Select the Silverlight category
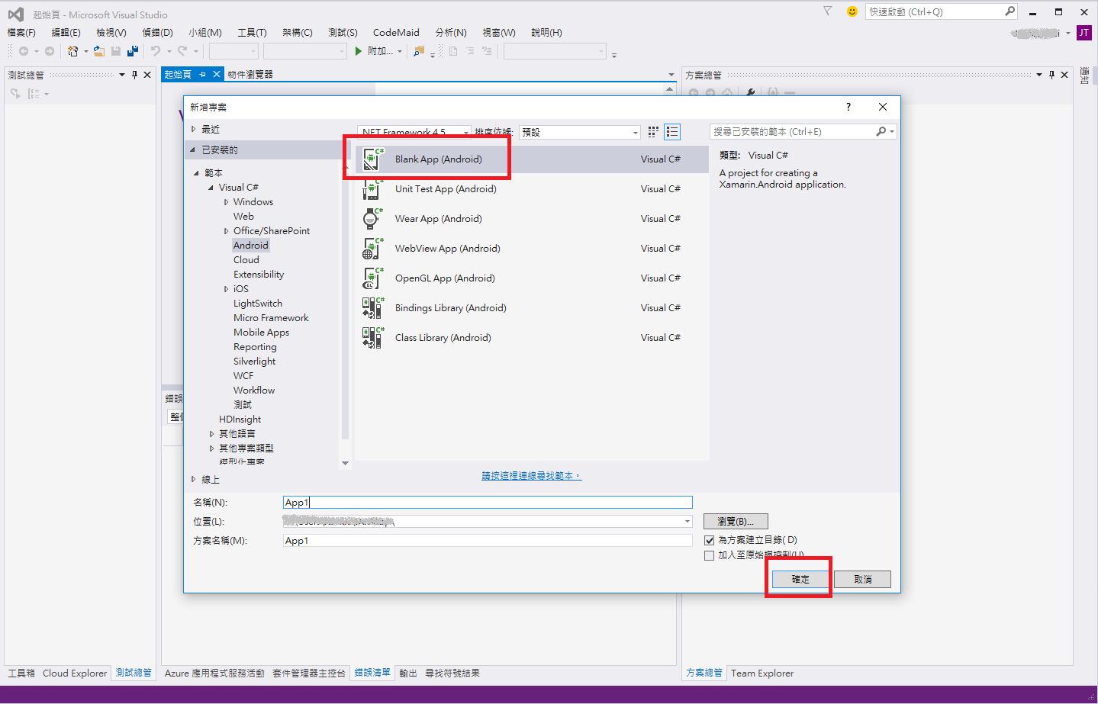This screenshot has height=704, width=1098. pyautogui.click(x=254, y=362)
